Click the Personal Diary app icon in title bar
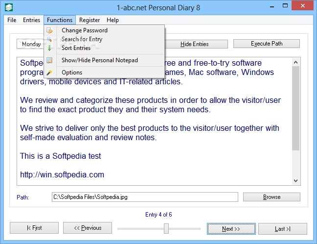317x244 pixels. [9, 7]
